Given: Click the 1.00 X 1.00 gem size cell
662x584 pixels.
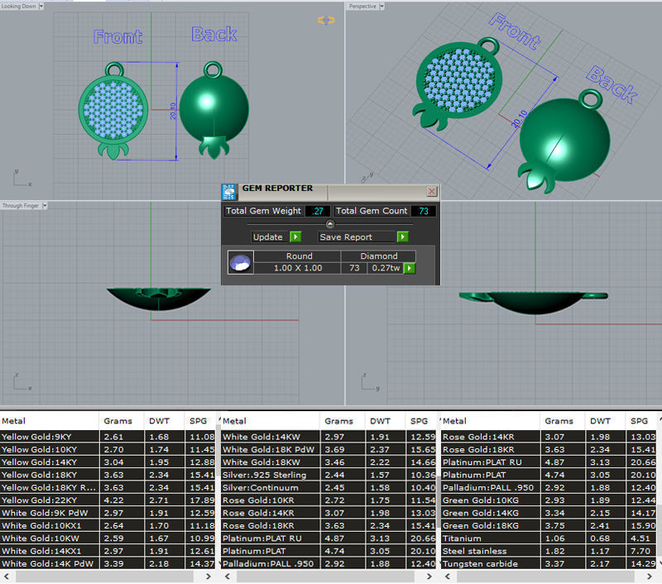Looking at the screenshot, I should point(298,268).
